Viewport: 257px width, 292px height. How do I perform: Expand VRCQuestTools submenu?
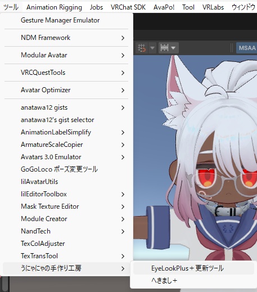coord(66,73)
